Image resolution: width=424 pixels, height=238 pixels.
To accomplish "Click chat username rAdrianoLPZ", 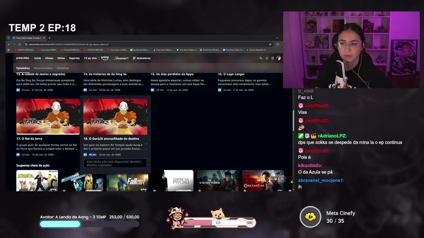I will [332, 136].
